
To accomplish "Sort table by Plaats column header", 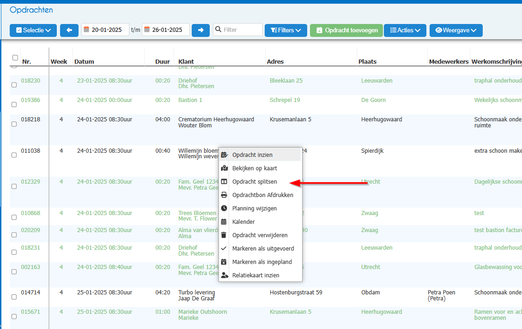I will [x=368, y=61].
